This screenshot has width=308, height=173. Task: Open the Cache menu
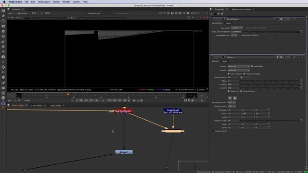(76, 2)
